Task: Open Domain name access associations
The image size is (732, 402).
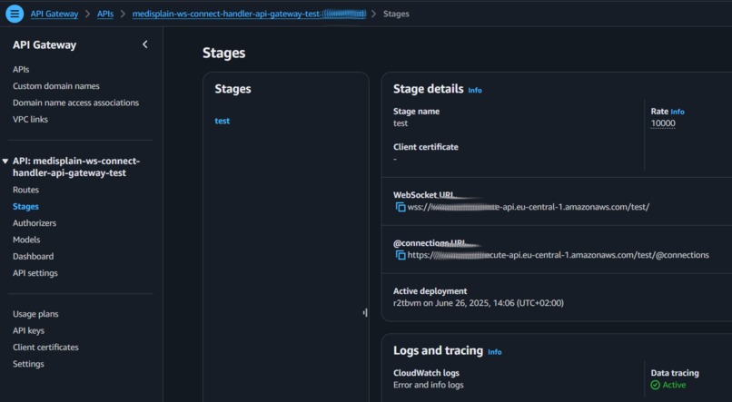Action: click(x=75, y=103)
